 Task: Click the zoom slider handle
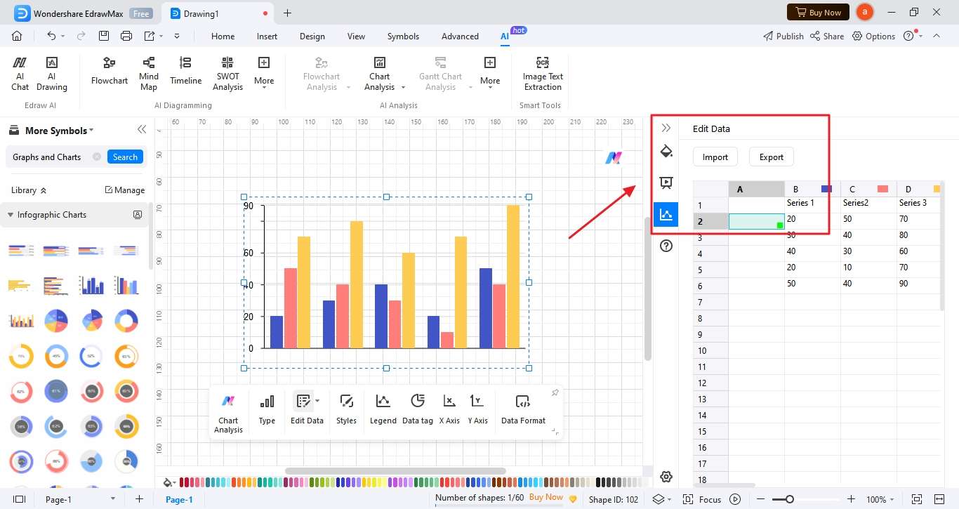pos(790,499)
